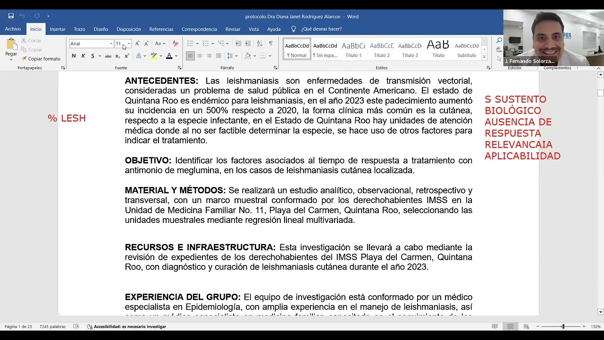Click word count 7245 palabras
The width and height of the screenshot is (604, 340).
(52, 326)
